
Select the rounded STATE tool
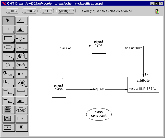pyautogui.click(x=21, y=65)
